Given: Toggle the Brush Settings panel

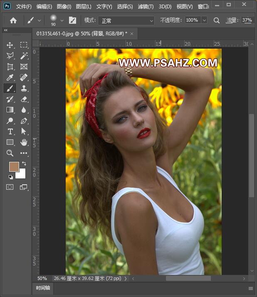Looking at the screenshot, I should point(72,20).
